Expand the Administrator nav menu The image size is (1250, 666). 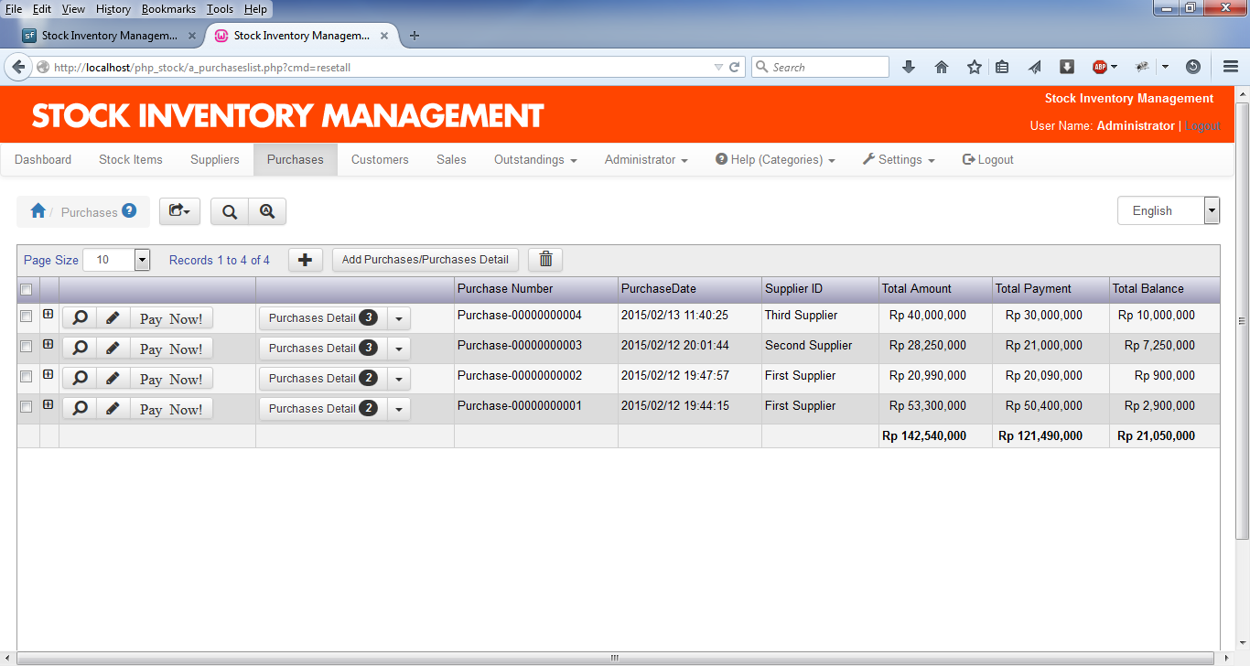click(x=646, y=159)
